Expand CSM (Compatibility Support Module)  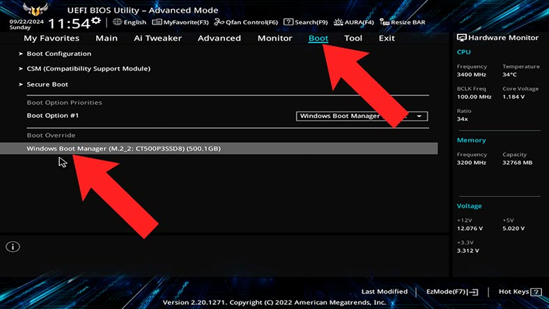88,68
